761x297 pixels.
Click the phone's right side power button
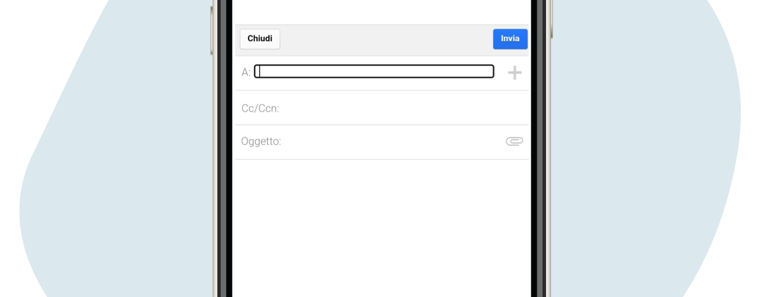pyautogui.click(x=551, y=20)
